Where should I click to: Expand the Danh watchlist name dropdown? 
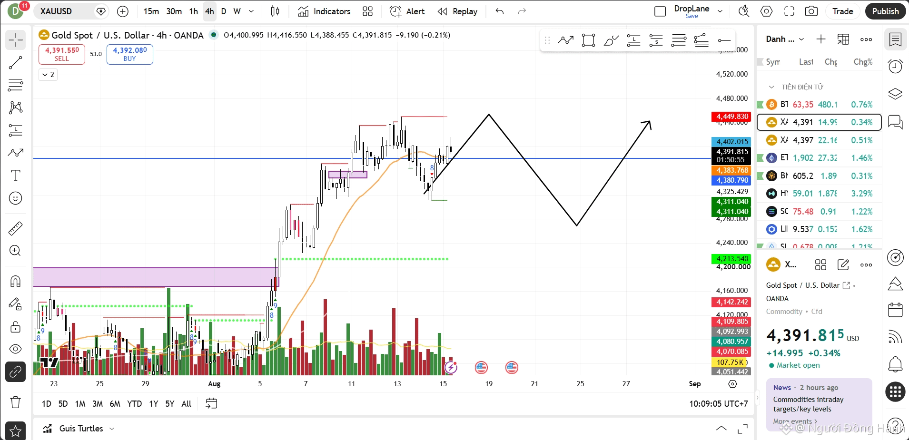[x=785, y=39]
